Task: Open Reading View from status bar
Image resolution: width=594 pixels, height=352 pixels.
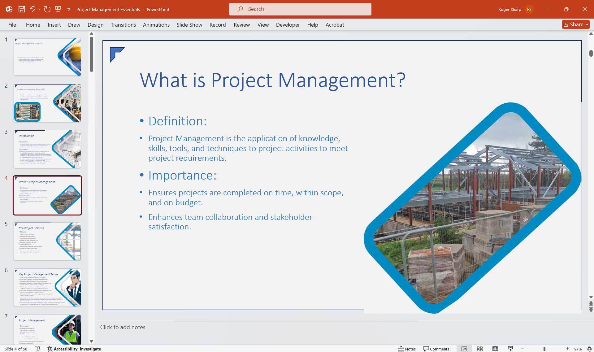Action: click(x=495, y=349)
